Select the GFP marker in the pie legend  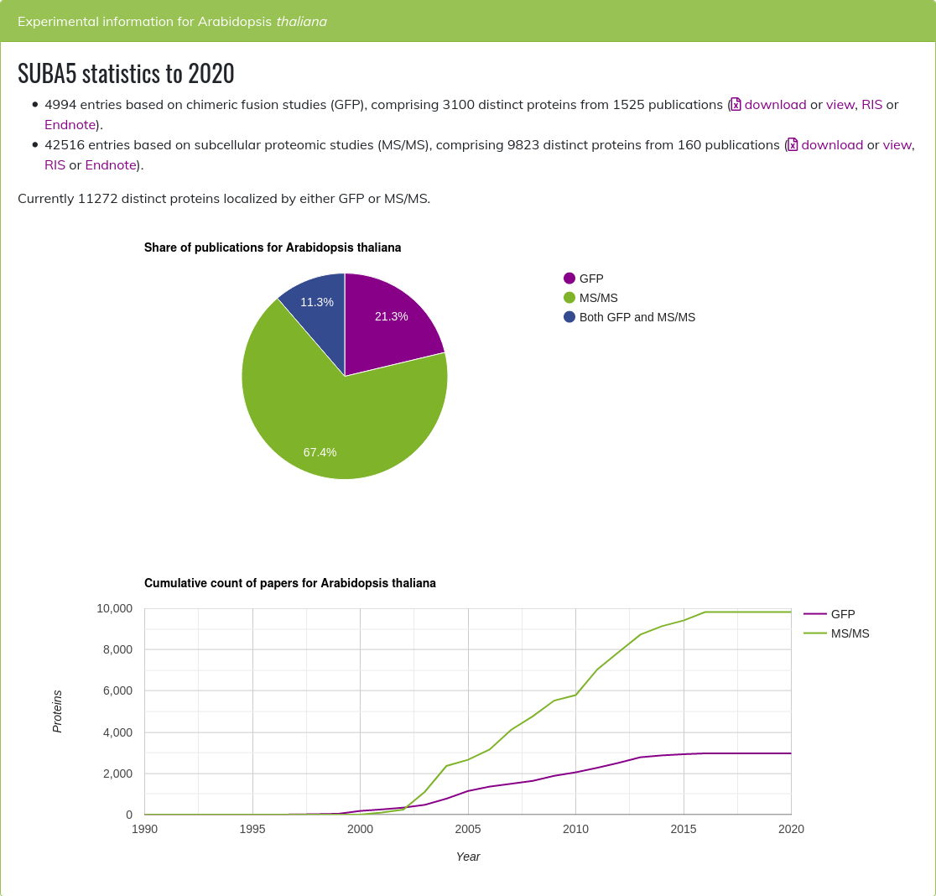(x=570, y=278)
